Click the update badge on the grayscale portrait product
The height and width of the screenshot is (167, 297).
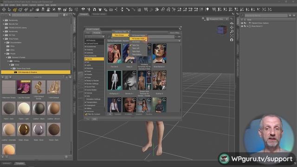tap(134, 73)
